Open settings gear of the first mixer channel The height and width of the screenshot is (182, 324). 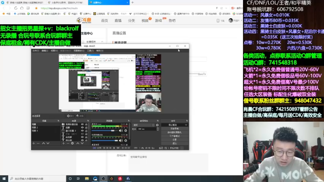[126, 131]
